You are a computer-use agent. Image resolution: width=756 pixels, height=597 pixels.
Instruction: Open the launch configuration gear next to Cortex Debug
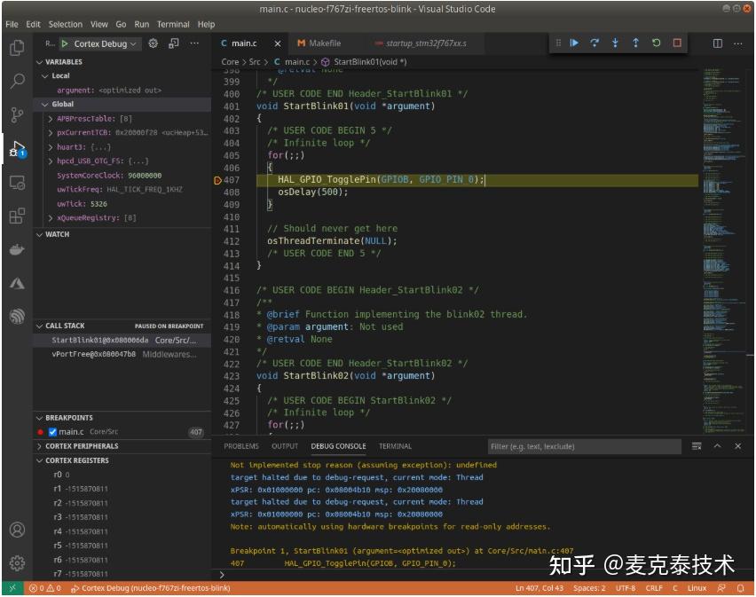pyautogui.click(x=152, y=42)
